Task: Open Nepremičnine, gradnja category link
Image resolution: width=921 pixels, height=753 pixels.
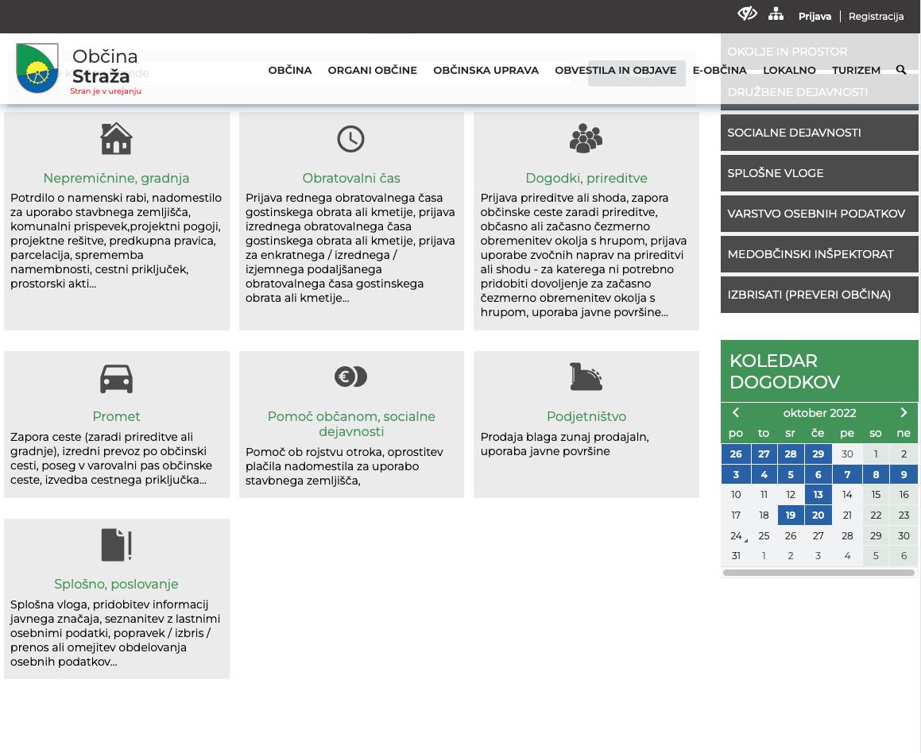Action: [116, 178]
